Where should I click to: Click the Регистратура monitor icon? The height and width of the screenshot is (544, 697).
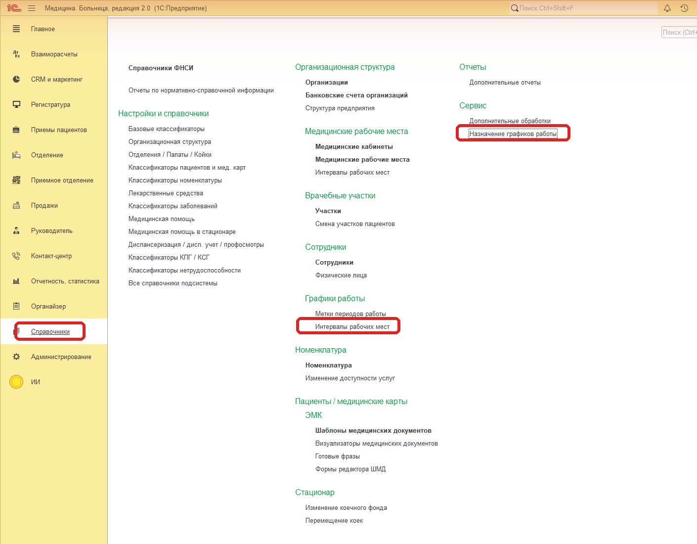coord(16,104)
